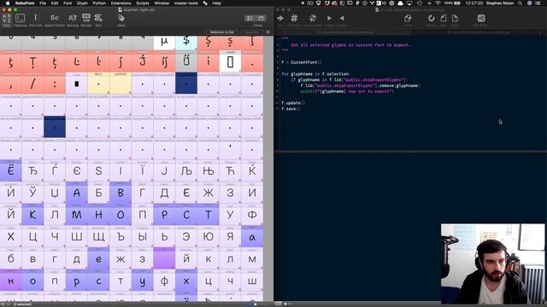Click the Sort glyphs toolbar icon
Image resolution: width=547 pixels, height=307 pixels.
tap(98, 20)
